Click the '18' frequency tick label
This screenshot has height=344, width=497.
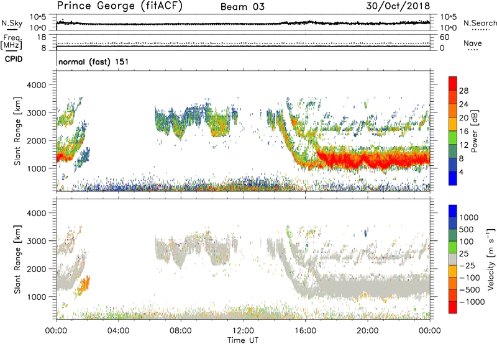pyautogui.click(x=42, y=37)
